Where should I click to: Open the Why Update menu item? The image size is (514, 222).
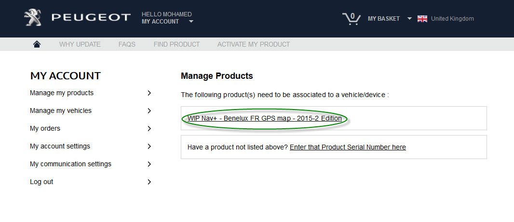[80, 44]
